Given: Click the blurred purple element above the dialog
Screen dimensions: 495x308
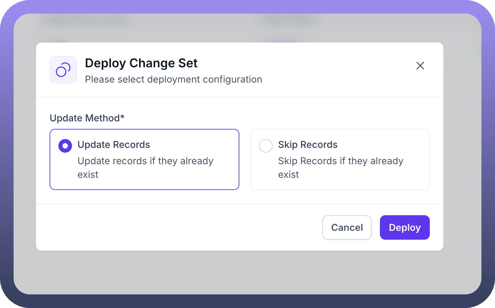Looking at the screenshot, I should point(281,40).
